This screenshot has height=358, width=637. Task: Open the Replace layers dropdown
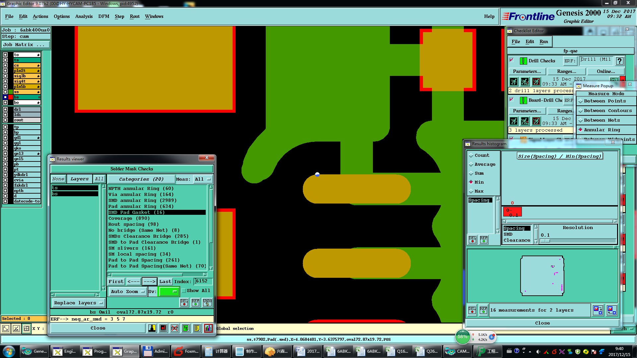click(x=78, y=303)
